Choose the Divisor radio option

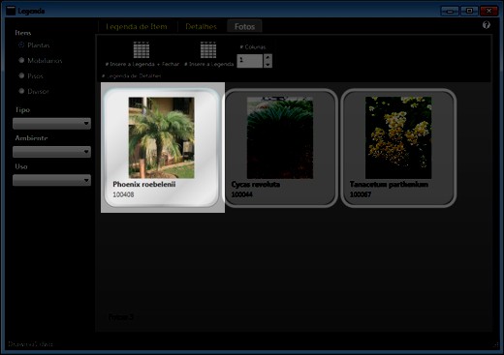tap(21, 91)
